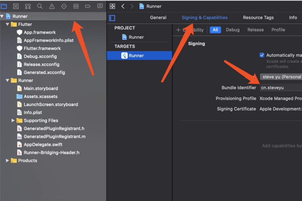Edit the Bundle Identifier field
This screenshot has height=201, width=302.
[x=281, y=88]
